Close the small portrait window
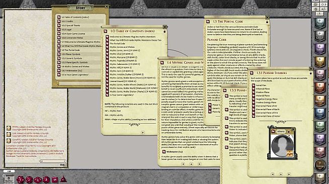Viewport: 329px width, 184px height. 293,130
